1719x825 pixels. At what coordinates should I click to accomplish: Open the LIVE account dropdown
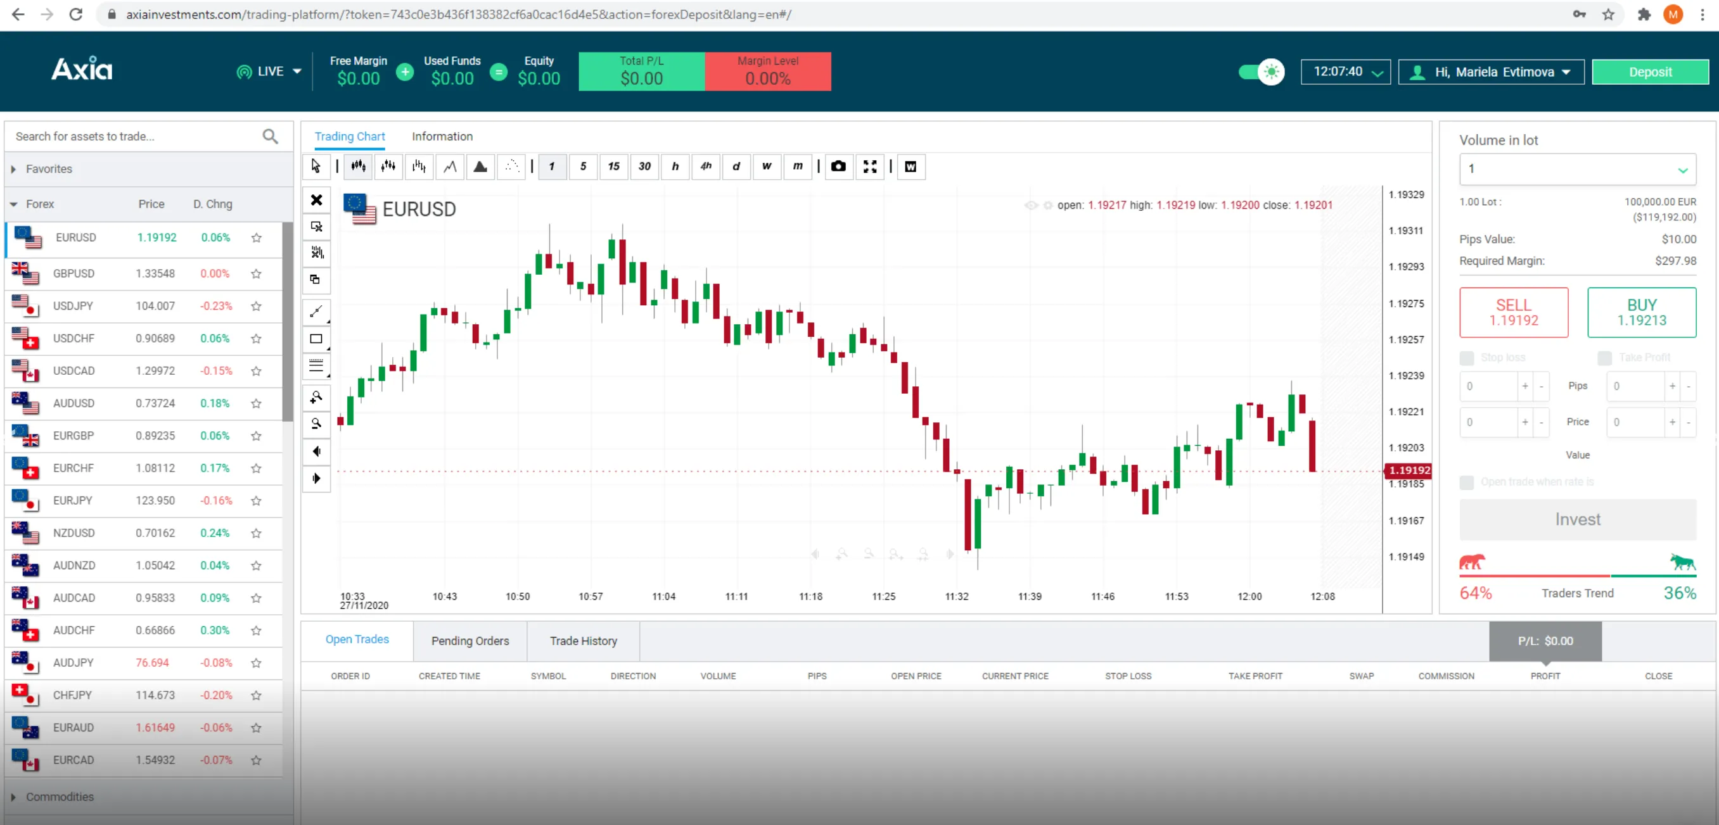[x=269, y=72]
